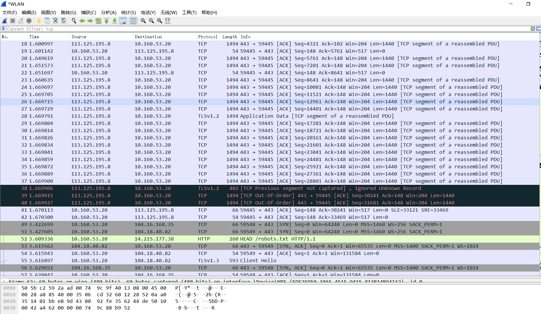Open the 帮助(H) menu

pos(209,12)
